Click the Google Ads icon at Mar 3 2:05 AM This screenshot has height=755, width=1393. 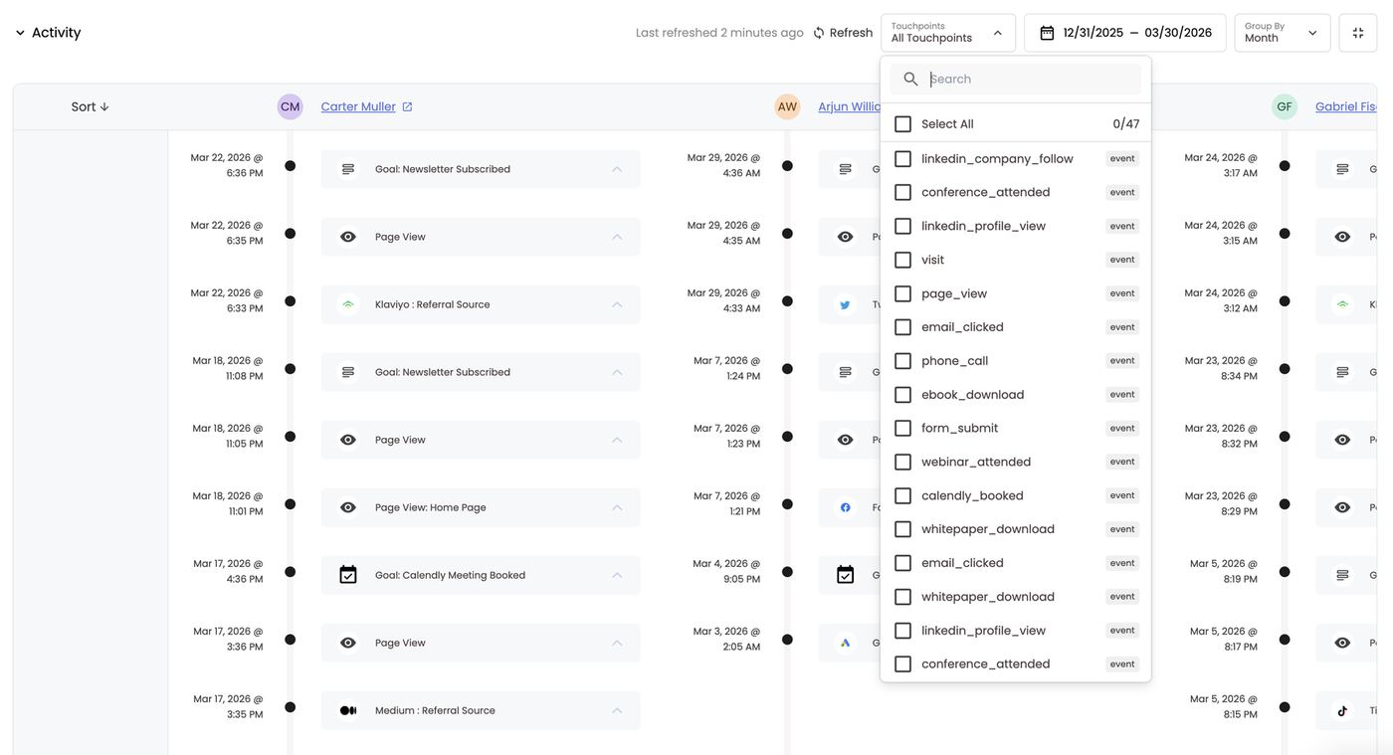pyautogui.click(x=845, y=643)
